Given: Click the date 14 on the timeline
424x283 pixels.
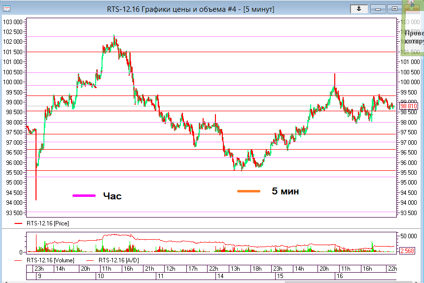Looking at the screenshot, I should coord(221,276).
